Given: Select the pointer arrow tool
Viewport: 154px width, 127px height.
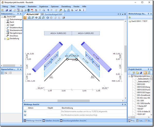Looking at the screenshot, I should pyautogui.click(x=25, y=18).
